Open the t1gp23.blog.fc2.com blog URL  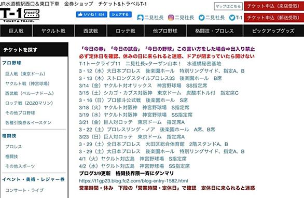click(133, 181)
